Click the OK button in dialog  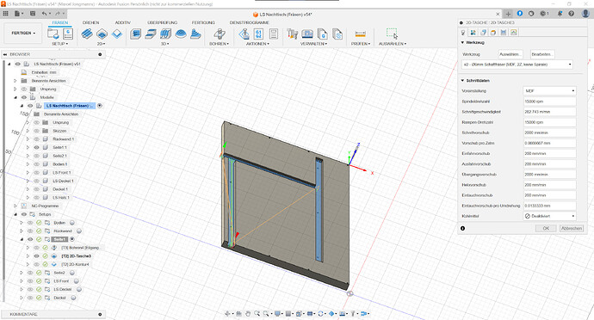click(x=546, y=228)
